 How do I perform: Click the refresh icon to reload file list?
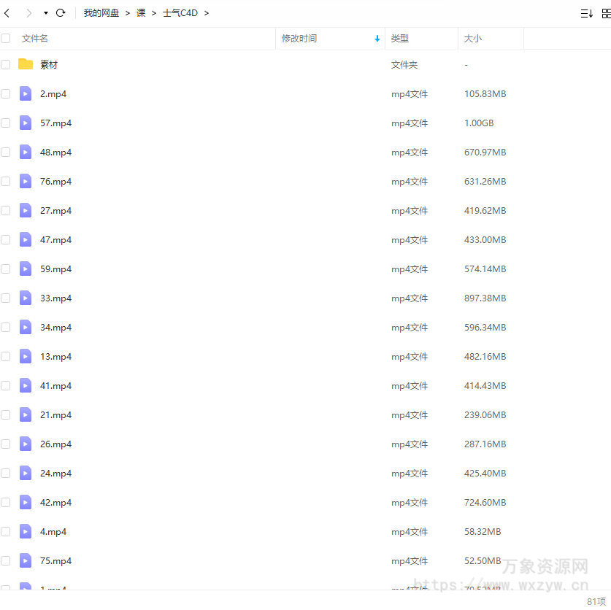[61, 12]
